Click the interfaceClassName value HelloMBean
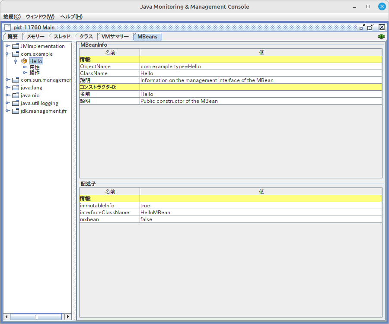Screen dimensions: 389x324 pyautogui.click(x=261, y=213)
